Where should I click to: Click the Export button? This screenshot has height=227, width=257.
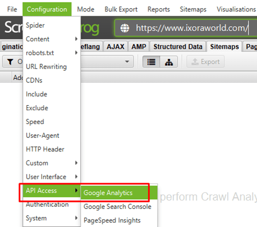pyautogui.click(x=205, y=62)
